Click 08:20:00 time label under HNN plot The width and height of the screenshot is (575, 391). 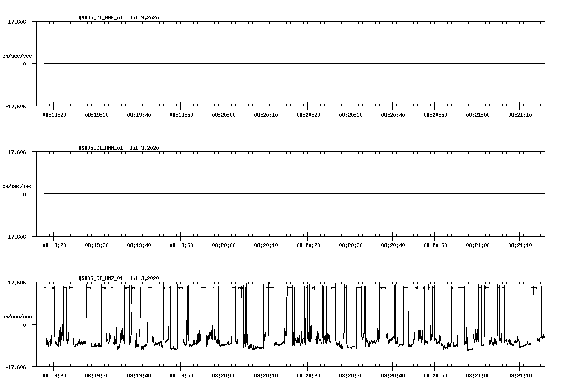point(224,245)
